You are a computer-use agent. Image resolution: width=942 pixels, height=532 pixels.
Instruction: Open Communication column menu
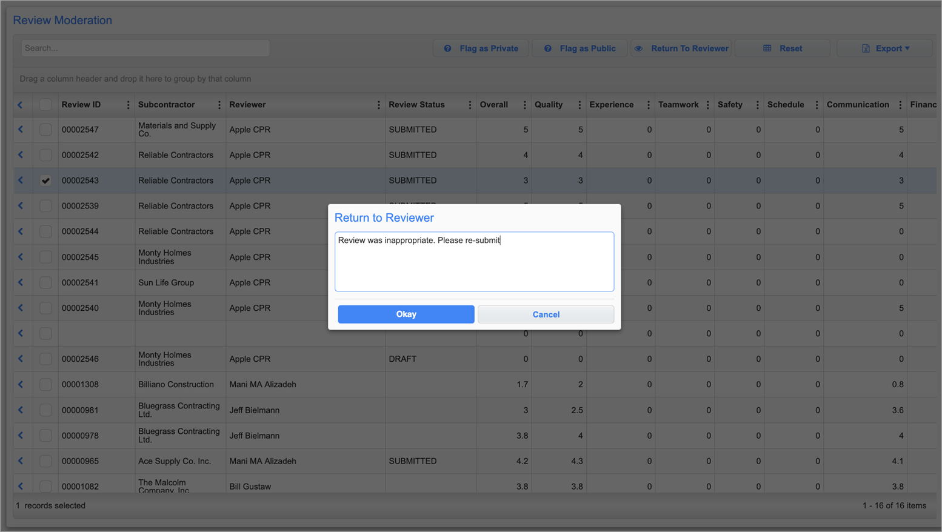(900, 105)
